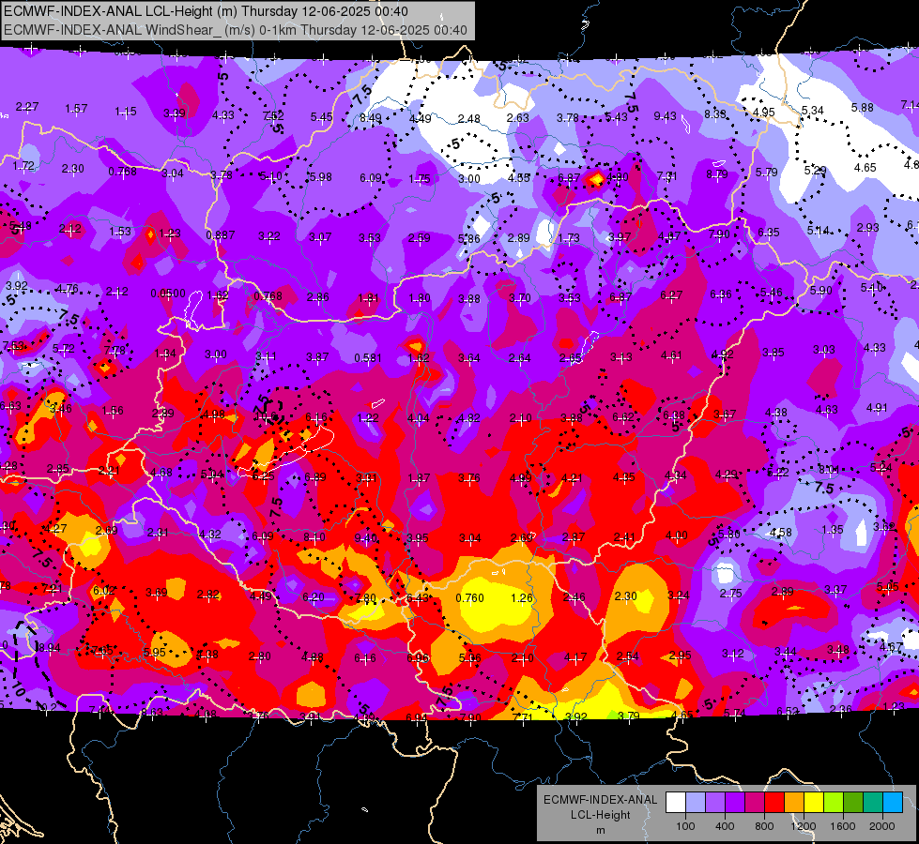The width and height of the screenshot is (919, 844).
Task: Click the '1.57' wind shear value
Action: pyautogui.click(x=76, y=109)
